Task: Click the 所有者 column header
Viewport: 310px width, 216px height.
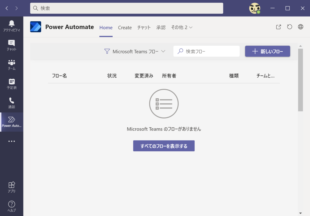Action: point(169,76)
